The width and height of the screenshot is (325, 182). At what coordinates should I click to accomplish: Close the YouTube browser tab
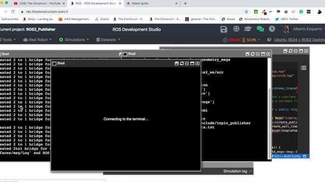tap(63, 4)
